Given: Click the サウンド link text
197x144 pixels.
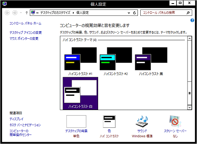Looking at the screenshot, I should coord(142,131).
